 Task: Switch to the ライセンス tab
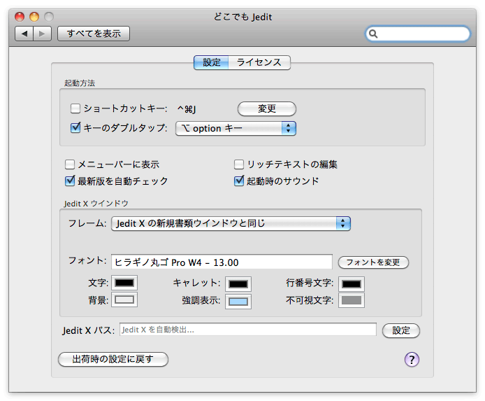(x=259, y=62)
